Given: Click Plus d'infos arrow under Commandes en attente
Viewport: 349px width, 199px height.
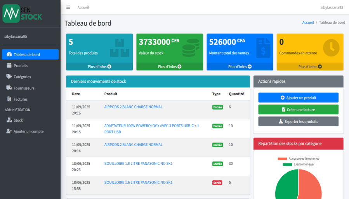Looking at the screenshot, I should tap(310, 67).
